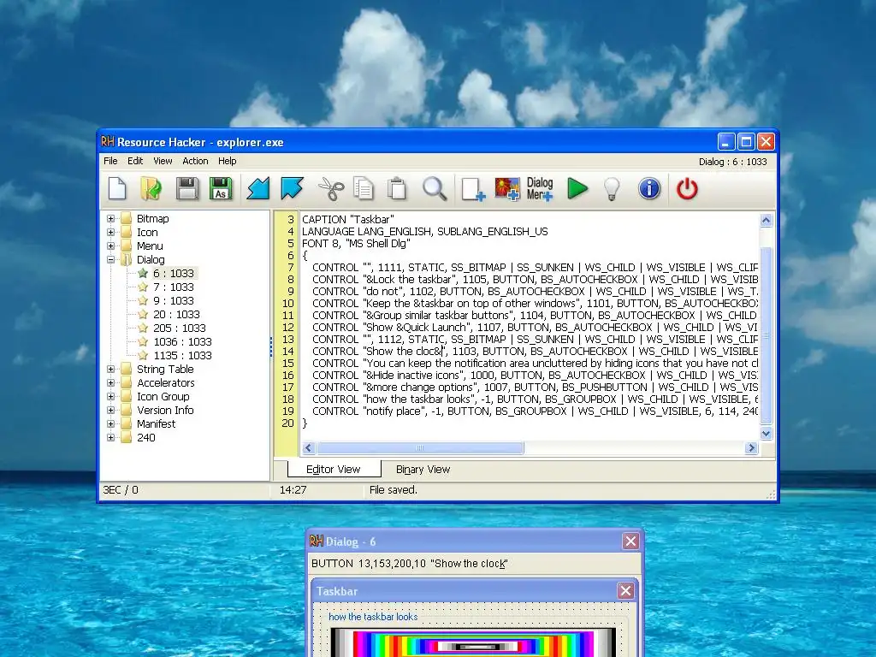The height and width of the screenshot is (657, 876).
Task: Open a file with the folder icon
Action: tap(151, 188)
